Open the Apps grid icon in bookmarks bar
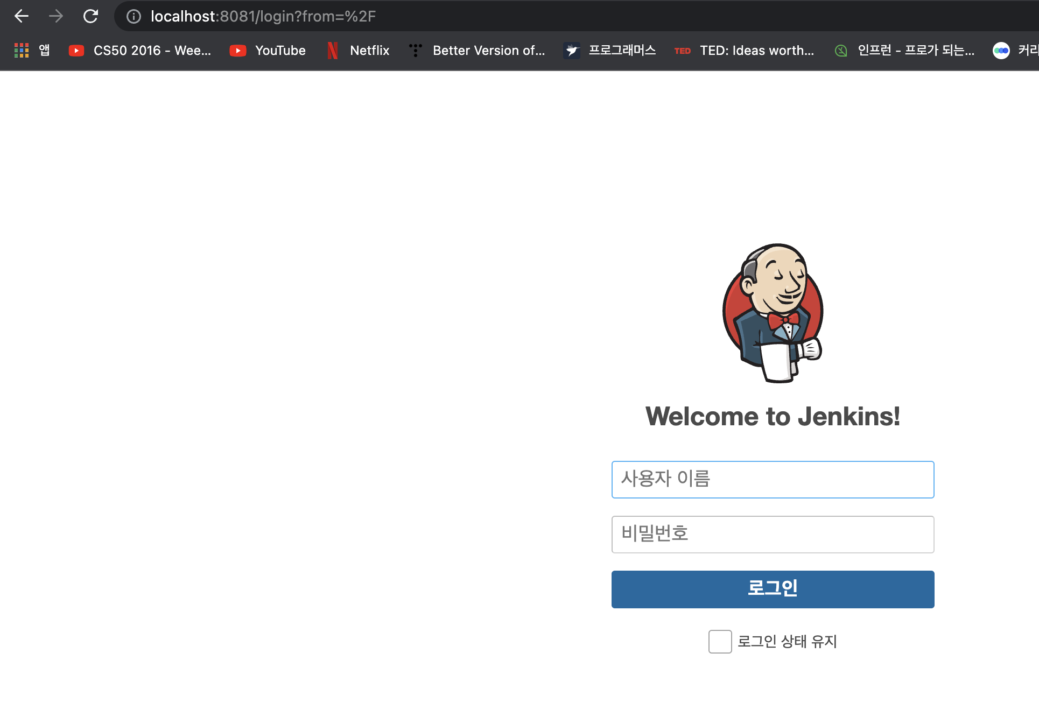This screenshot has width=1039, height=702. coord(22,51)
